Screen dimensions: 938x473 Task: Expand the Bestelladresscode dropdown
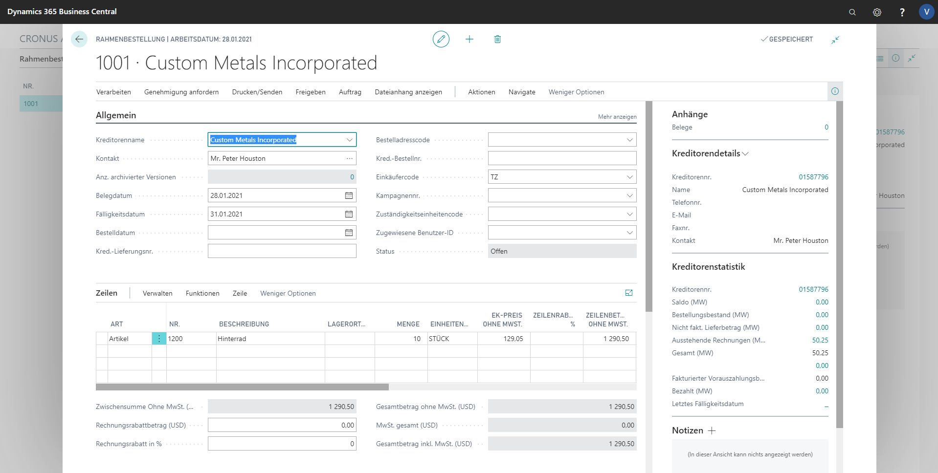[629, 140]
